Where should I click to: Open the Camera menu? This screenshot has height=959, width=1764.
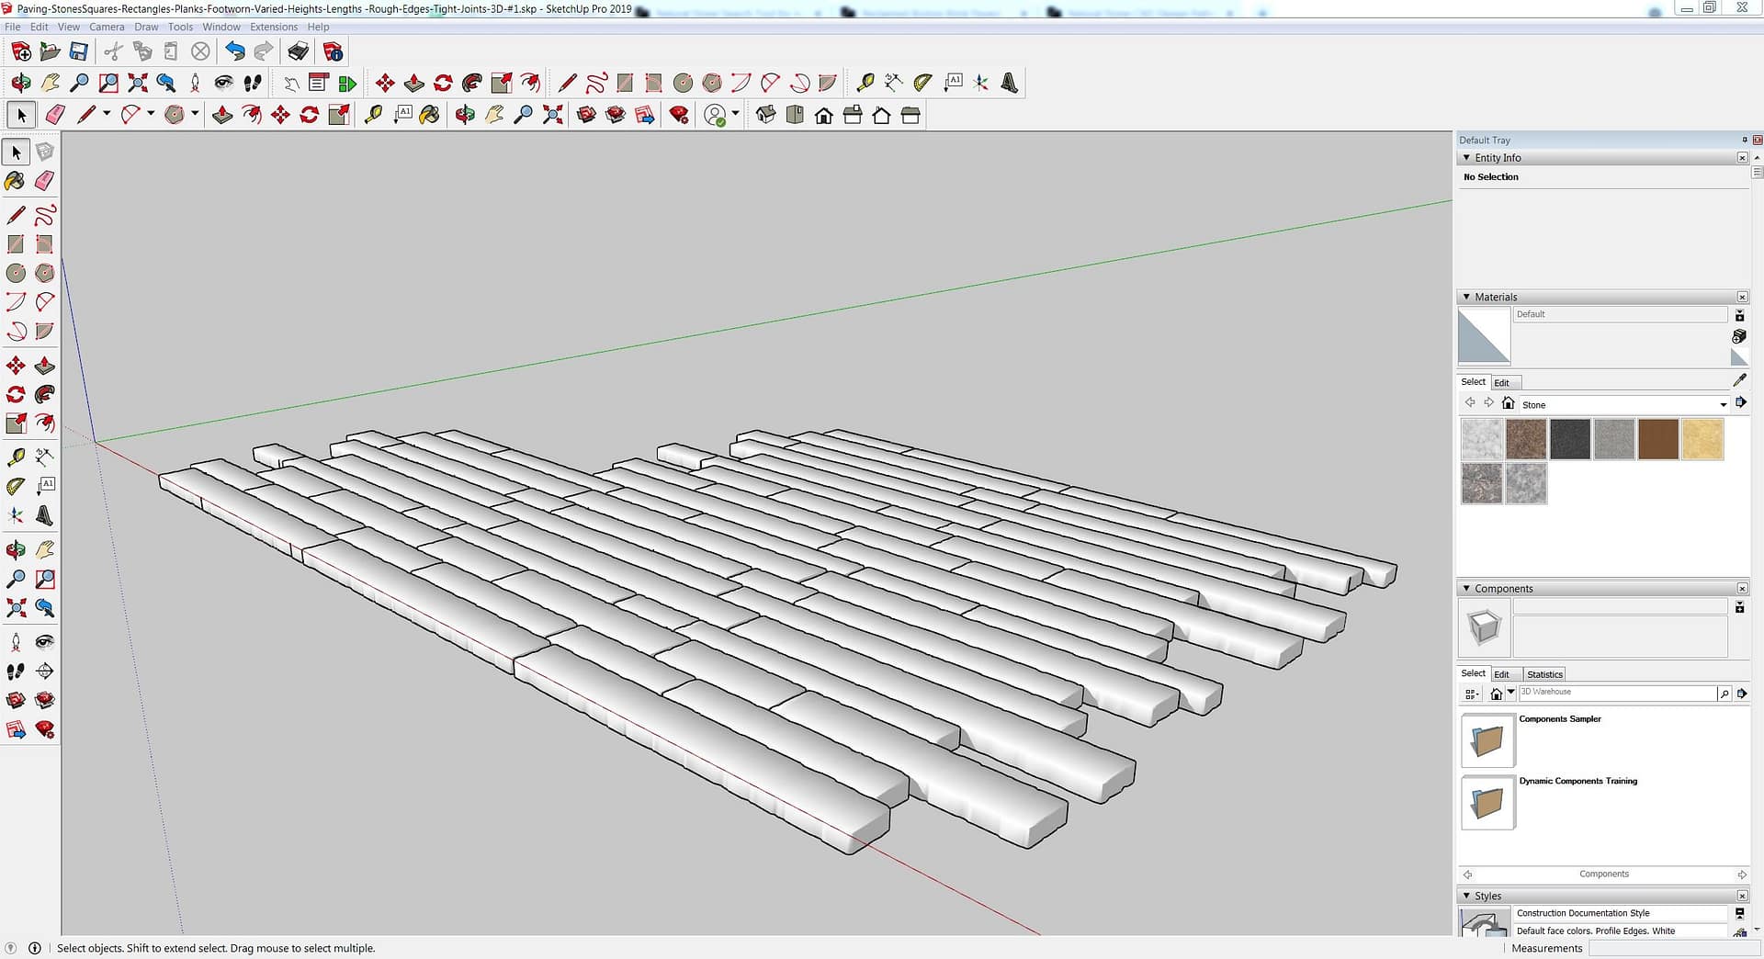[107, 27]
